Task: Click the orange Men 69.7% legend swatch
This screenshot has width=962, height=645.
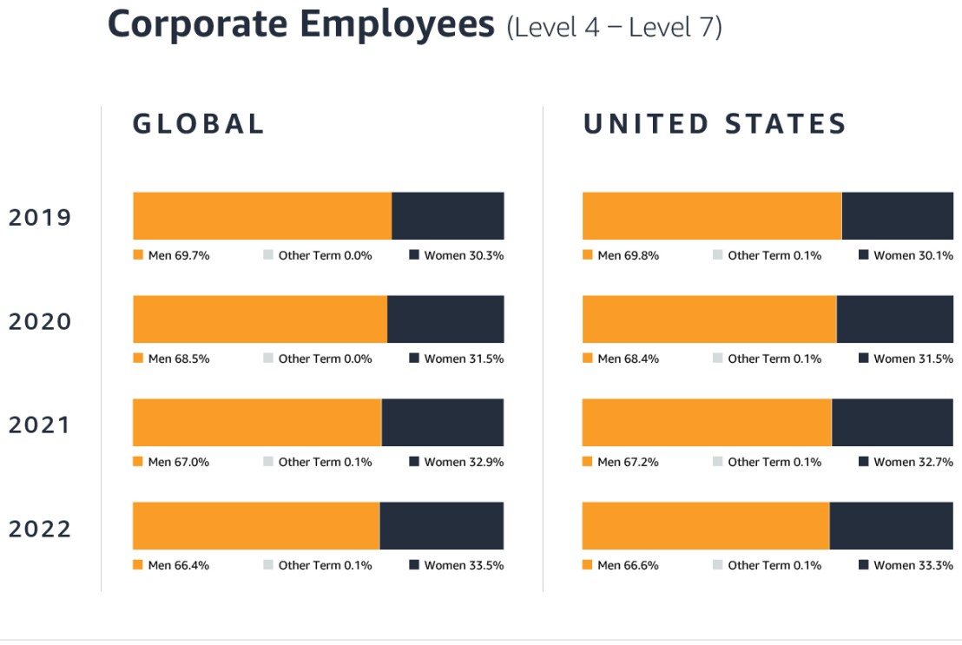Action: [x=137, y=255]
